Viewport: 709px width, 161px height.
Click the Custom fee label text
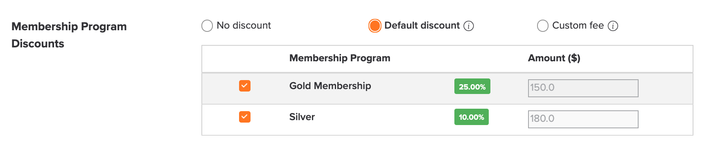[578, 25]
